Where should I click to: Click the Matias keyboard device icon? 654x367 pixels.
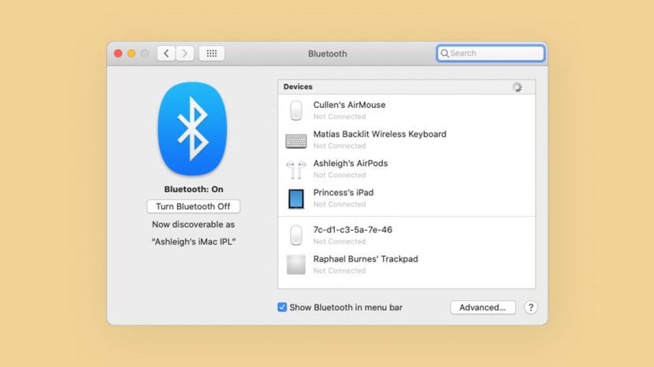click(296, 140)
